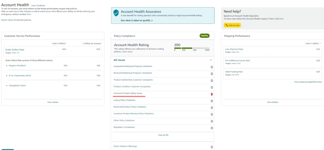Open Other Policy Violations
The height and width of the screenshot is (150, 324).
tap(124, 120)
